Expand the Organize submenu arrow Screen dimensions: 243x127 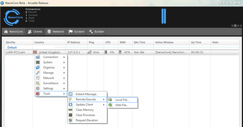64,68
